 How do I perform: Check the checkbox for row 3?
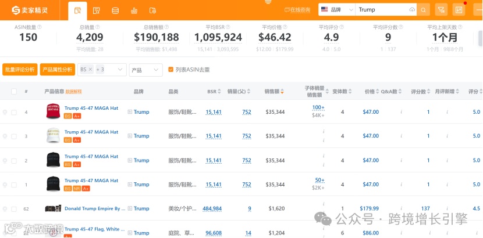14,136
